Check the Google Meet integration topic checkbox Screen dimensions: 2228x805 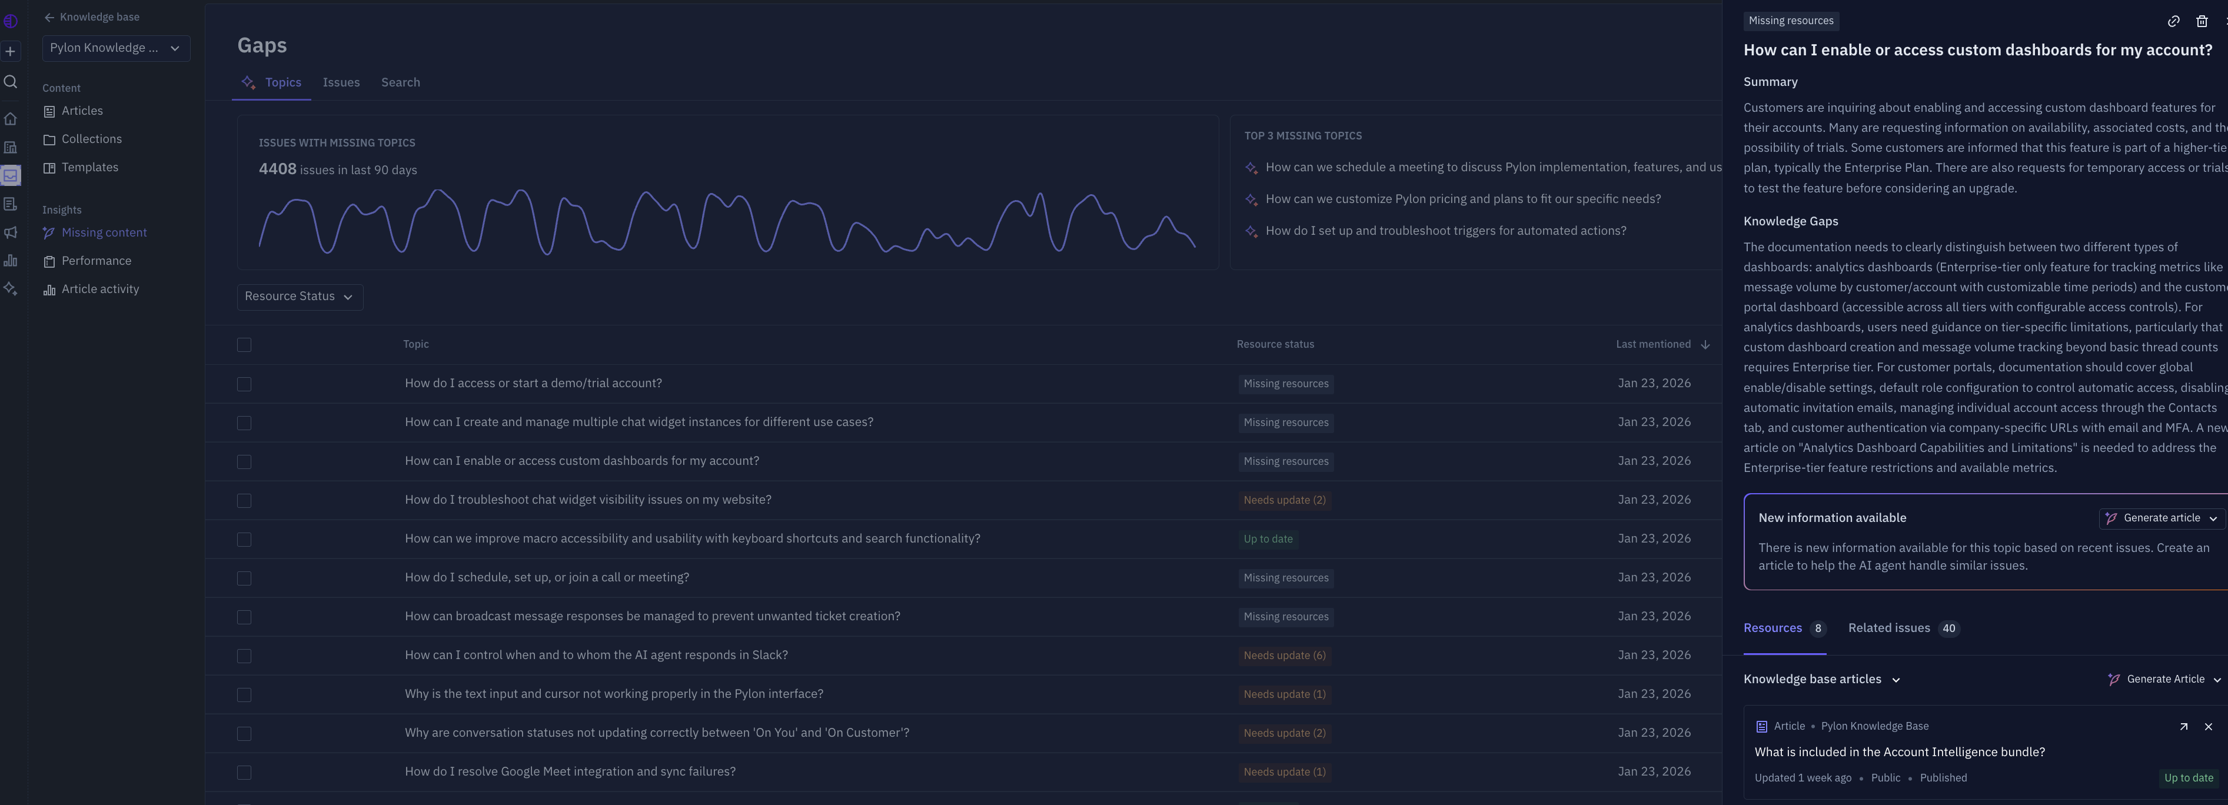point(244,772)
